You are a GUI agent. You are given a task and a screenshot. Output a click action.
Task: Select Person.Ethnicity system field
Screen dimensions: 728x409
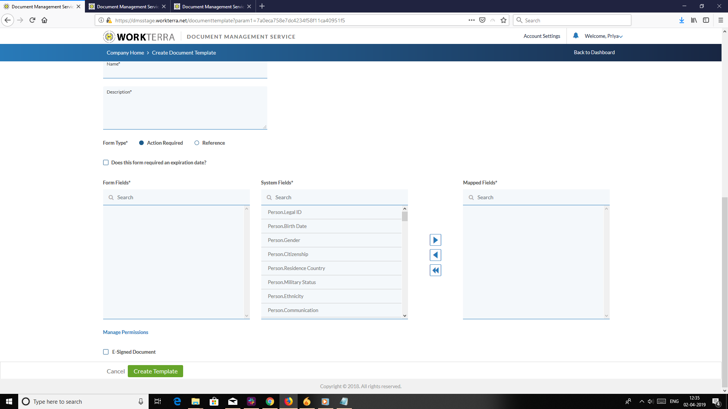(331, 296)
